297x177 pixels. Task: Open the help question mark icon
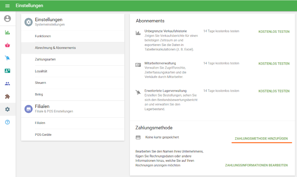[x=7, y=122]
